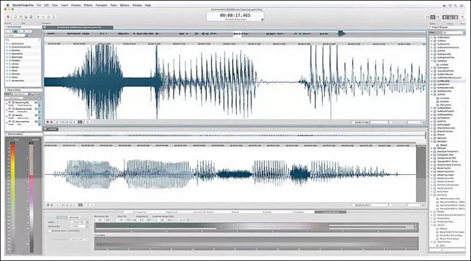Switch to the Regions List tab
This screenshot has width=471, height=261.
pyautogui.click(x=171, y=212)
